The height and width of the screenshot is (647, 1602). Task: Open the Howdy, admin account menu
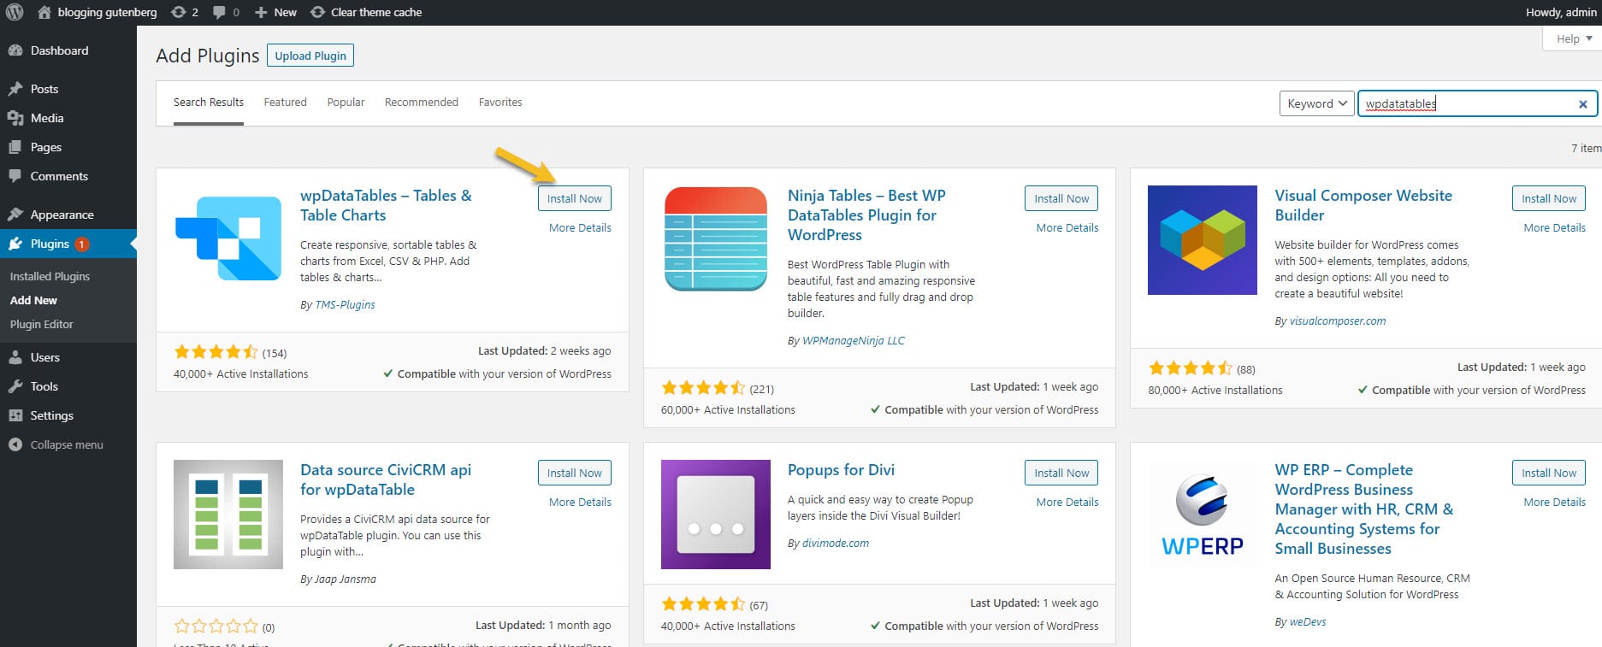1560,12
